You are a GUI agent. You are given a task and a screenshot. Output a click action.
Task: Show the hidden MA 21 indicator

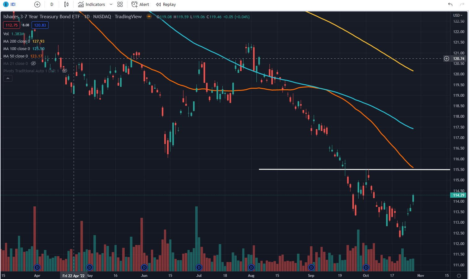click(33, 63)
